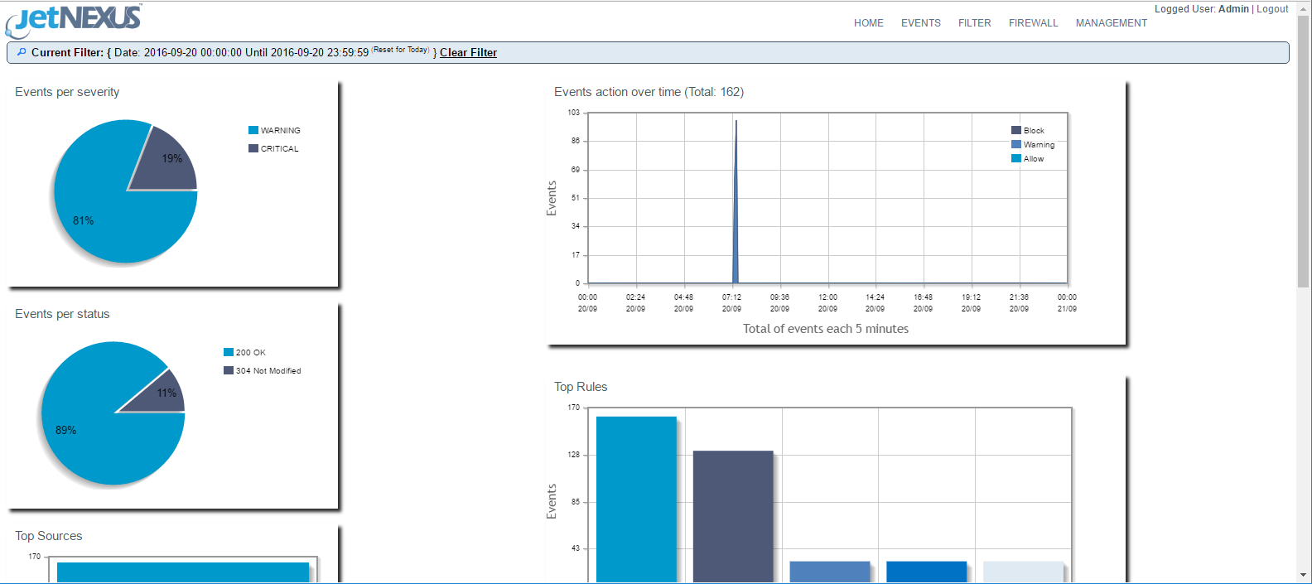Click the page scroll down arrow
The height and width of the screenshot is (584, 1312).
1303,574
